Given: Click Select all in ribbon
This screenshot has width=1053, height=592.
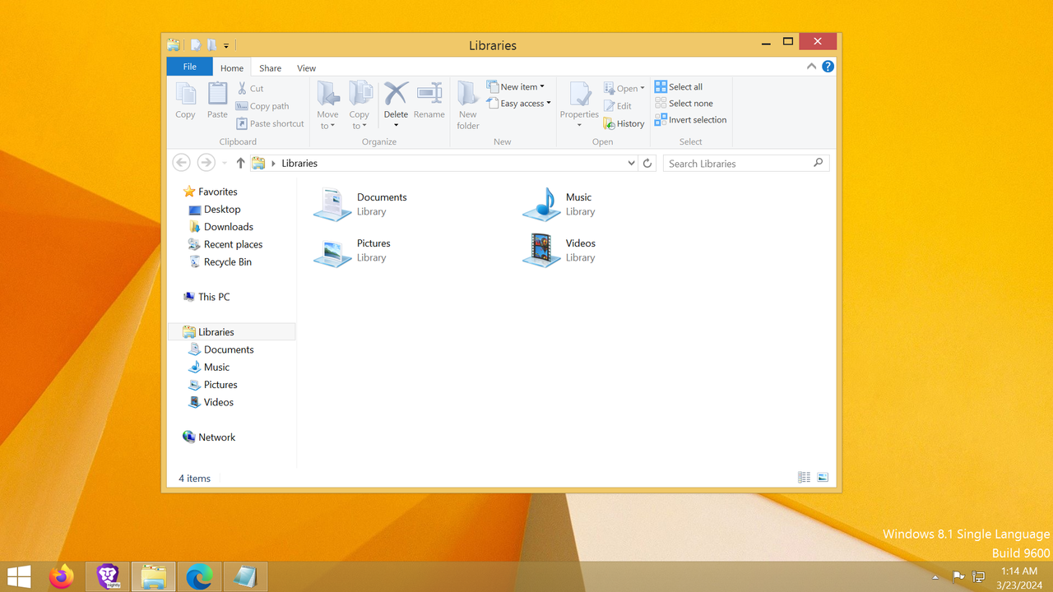Looking at the screenshot, I should (679, 86).
